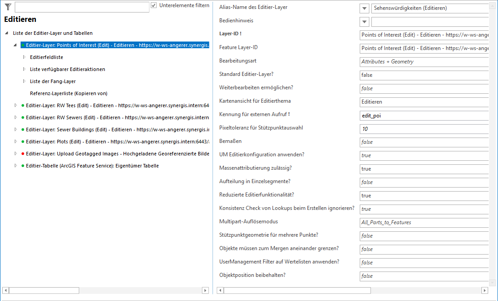Click green status dot of RW Tees layer

click(22, 105)
